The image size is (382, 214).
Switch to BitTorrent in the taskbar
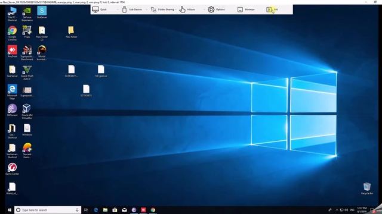coord(134,210)
